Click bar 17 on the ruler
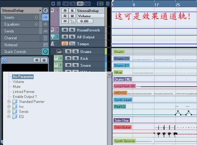Screen dimensions: 197x145 [x=156, y=5]
